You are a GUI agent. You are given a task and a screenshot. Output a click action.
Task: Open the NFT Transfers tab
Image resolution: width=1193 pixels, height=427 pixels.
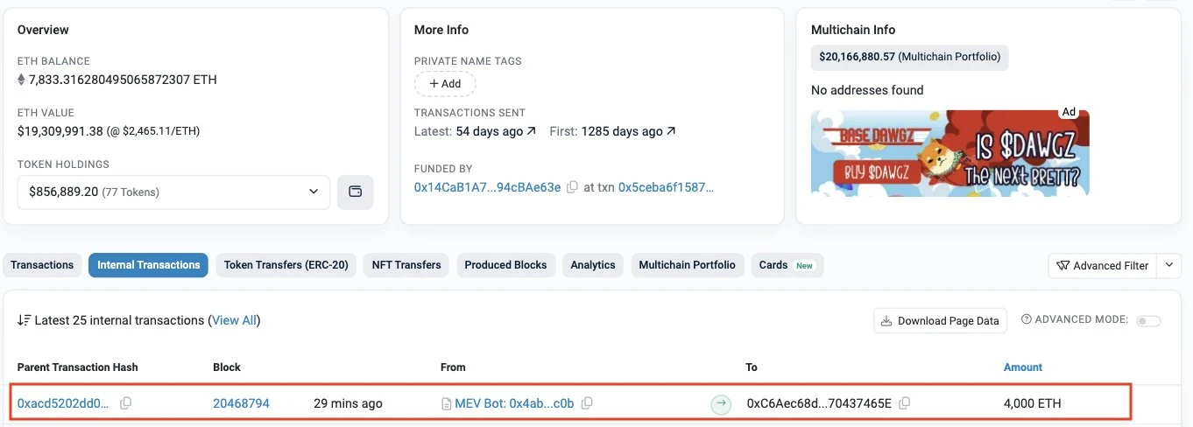coord(406,265)
